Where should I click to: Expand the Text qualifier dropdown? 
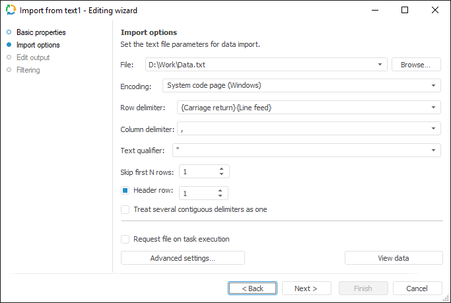tap(434, 151)
